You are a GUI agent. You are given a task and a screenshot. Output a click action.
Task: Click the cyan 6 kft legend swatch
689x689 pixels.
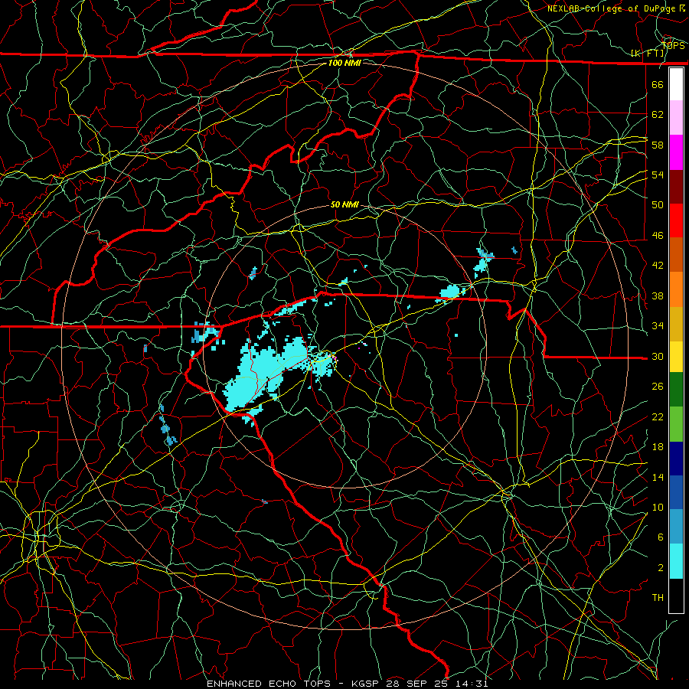pos(676,561)
